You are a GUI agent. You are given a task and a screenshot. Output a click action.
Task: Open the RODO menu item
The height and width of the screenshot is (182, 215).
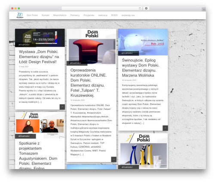tap(114, 15)
